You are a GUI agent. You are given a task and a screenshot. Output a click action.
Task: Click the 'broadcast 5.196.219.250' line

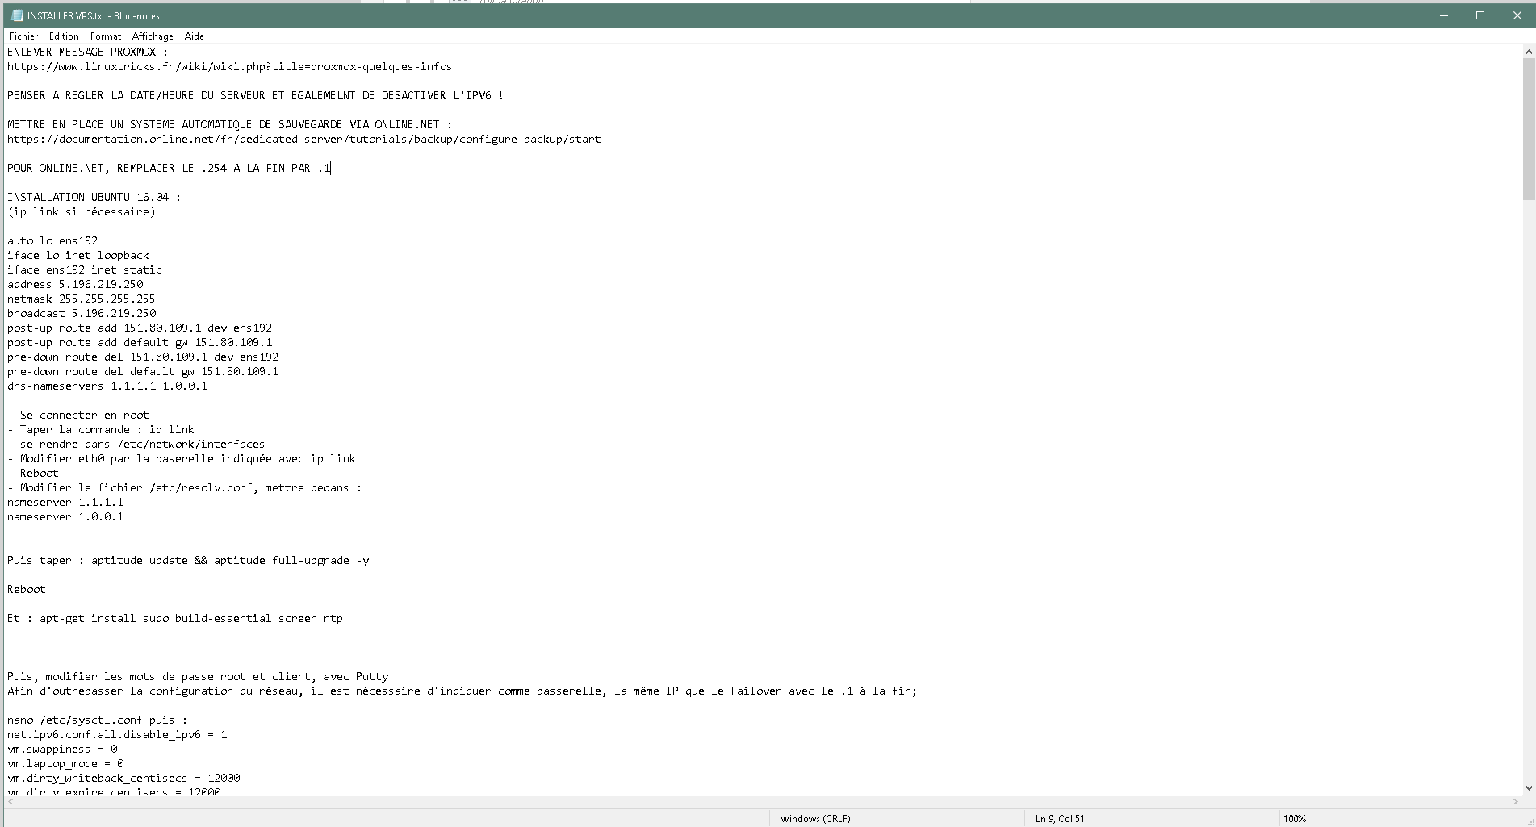click(82, 314)
